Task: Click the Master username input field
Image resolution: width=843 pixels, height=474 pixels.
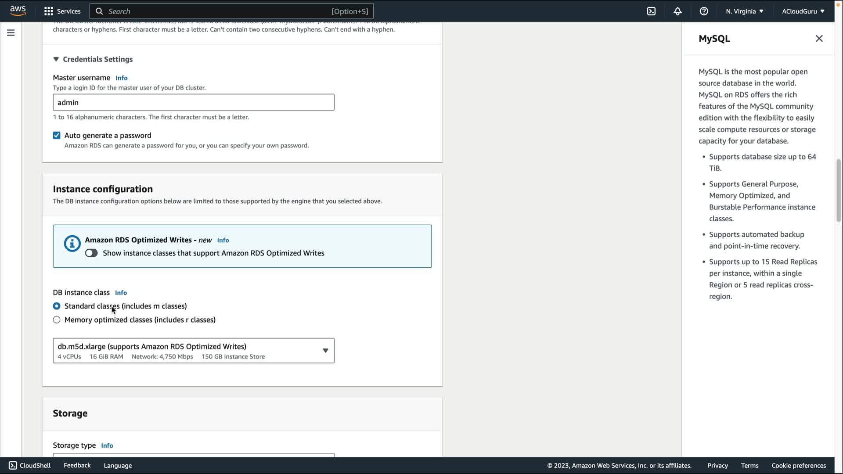Action: point(193,102)
